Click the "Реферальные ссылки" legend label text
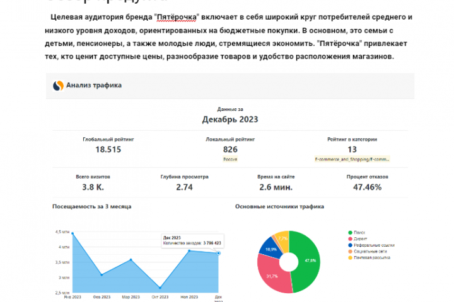454x302 pixels. point(374,245)
